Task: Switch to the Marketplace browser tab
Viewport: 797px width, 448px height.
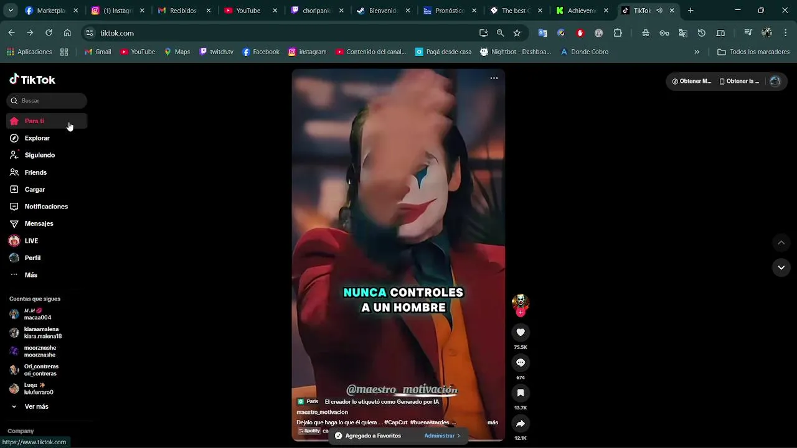Action: click(x=52, y=11)
